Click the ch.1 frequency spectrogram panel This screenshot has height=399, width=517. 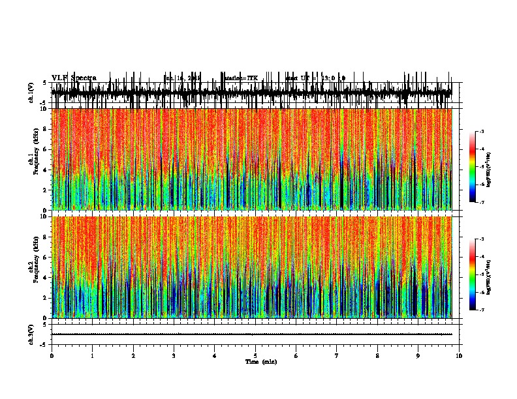click(x=251, y=159)
